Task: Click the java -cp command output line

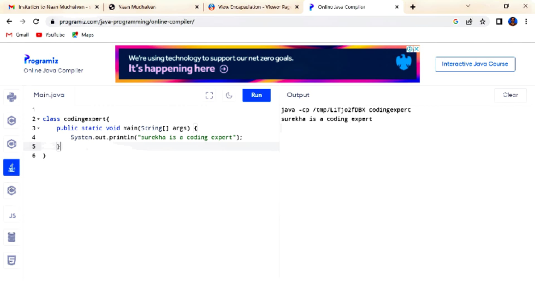Action: pyautogui.click(x=346, y=110)
